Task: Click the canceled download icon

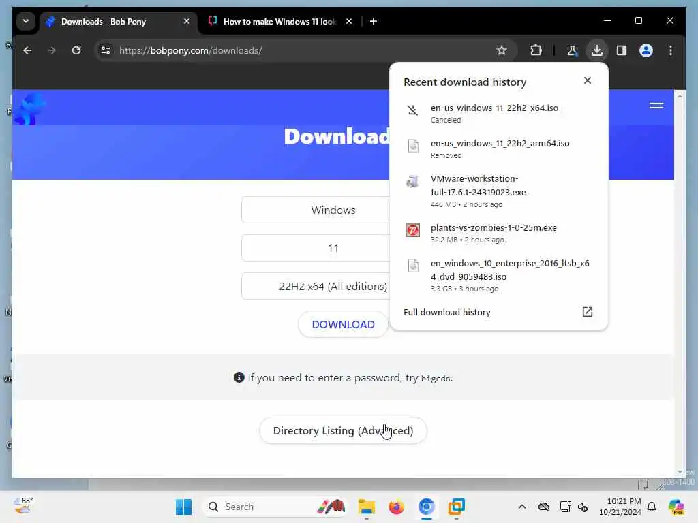Action: 412,110
